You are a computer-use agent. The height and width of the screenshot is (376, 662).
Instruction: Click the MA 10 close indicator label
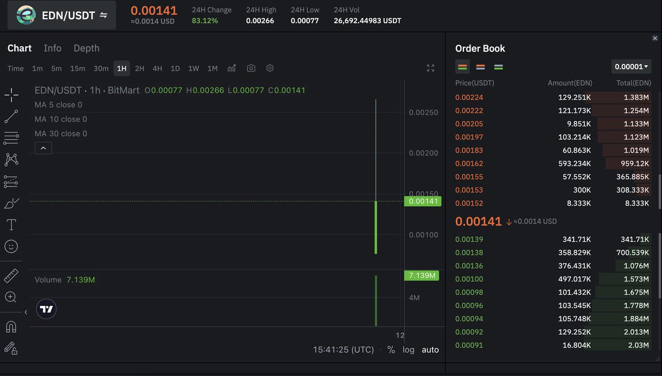tap(61, 119)
